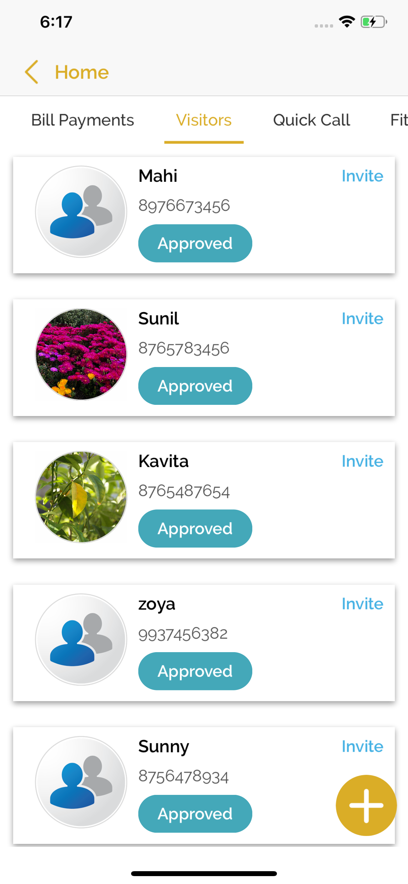
Task: View Kavita's green leaf profile photo
Action: [81, 497]
